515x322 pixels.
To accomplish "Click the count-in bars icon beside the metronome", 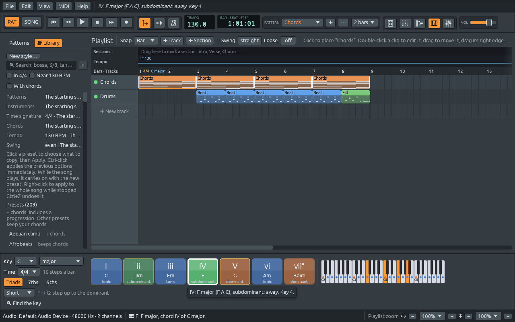I will tap(159, 23).
